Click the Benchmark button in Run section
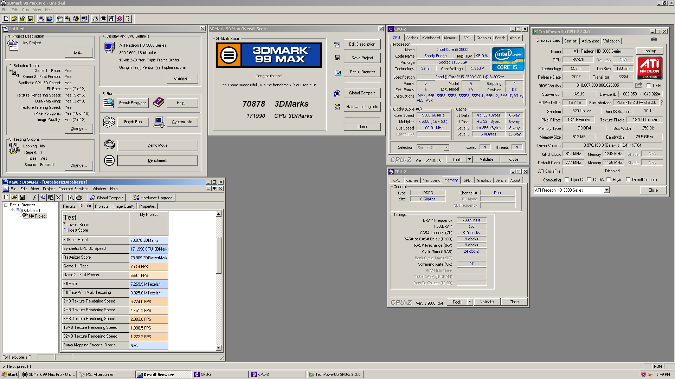 point(157,160)
